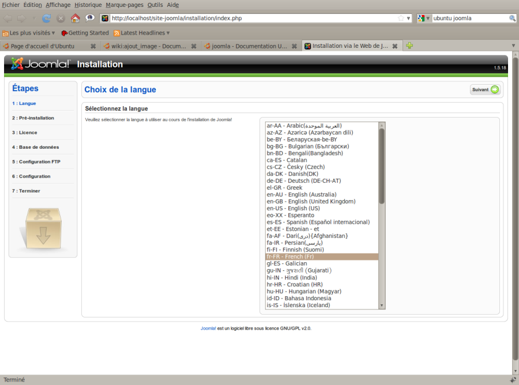Click the Stop loading icon
519x385 pixels.
click(x=61, y=18)
